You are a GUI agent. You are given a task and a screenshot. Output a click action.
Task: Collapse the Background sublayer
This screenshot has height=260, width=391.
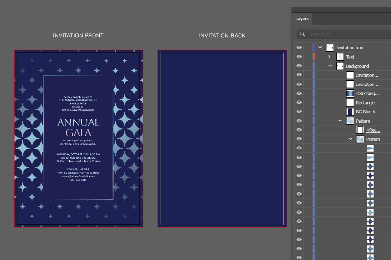tap(330, 66)
